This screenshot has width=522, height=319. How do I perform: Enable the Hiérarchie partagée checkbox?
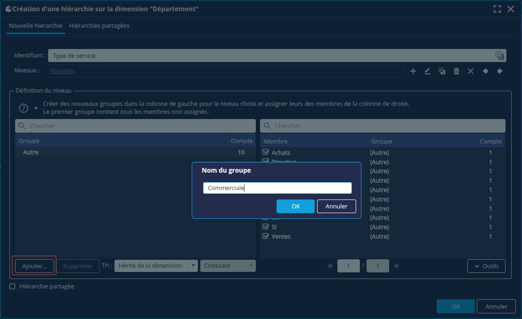click(13, 286)
